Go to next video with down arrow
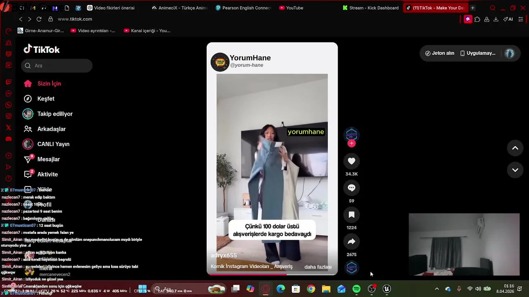The height and width of the screenshot is (297, 529). coord(515,170)
